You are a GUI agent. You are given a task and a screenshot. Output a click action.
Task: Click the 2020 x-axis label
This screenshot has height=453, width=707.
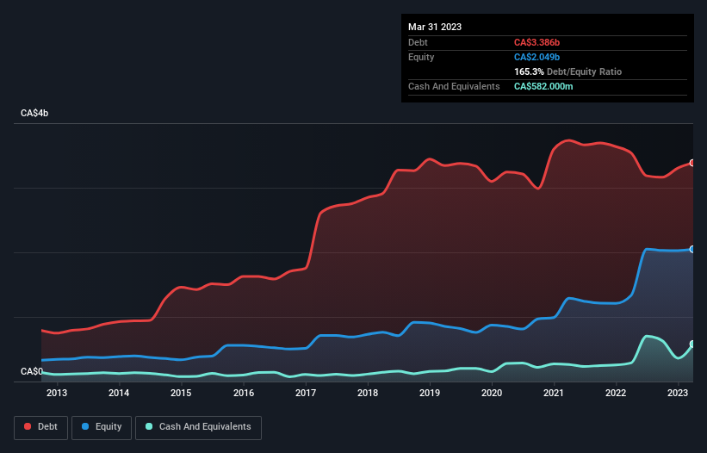tap(492, 393)
